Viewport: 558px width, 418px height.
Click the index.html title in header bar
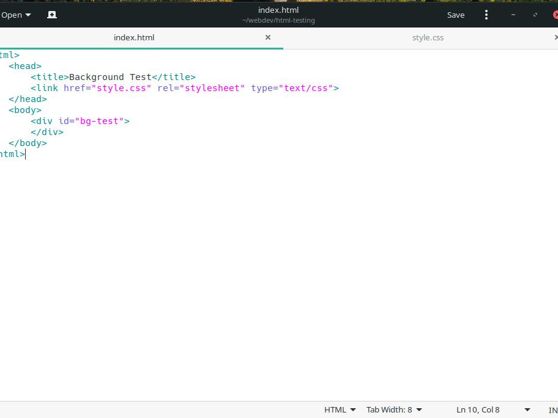[x=278, y=10]
